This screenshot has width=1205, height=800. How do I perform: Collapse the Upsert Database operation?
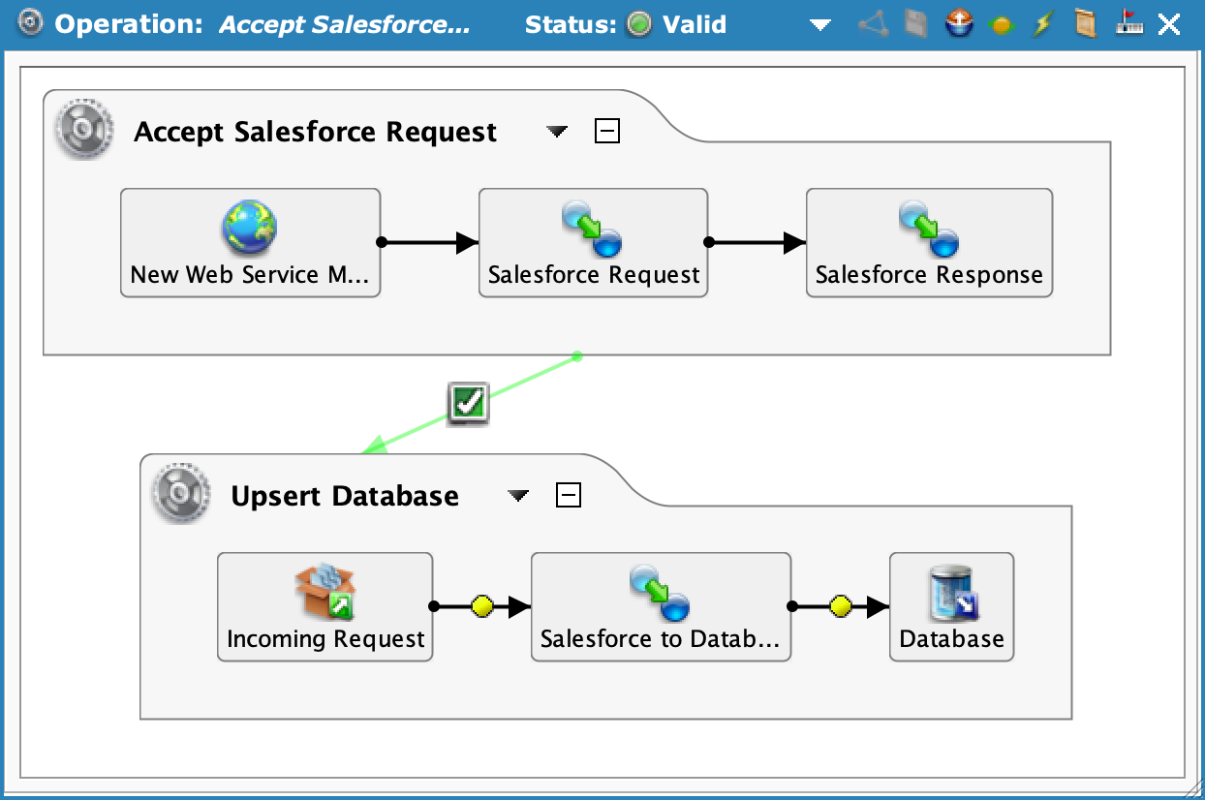(x=570, y=494)
